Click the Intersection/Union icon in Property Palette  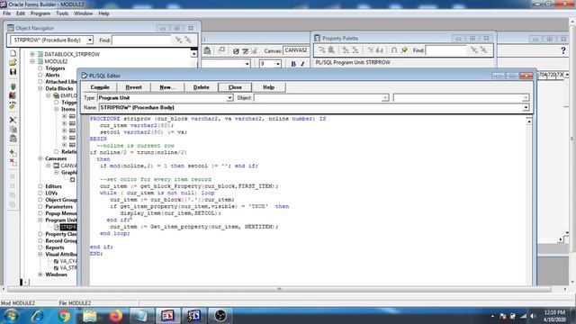[x=394, y=50]
